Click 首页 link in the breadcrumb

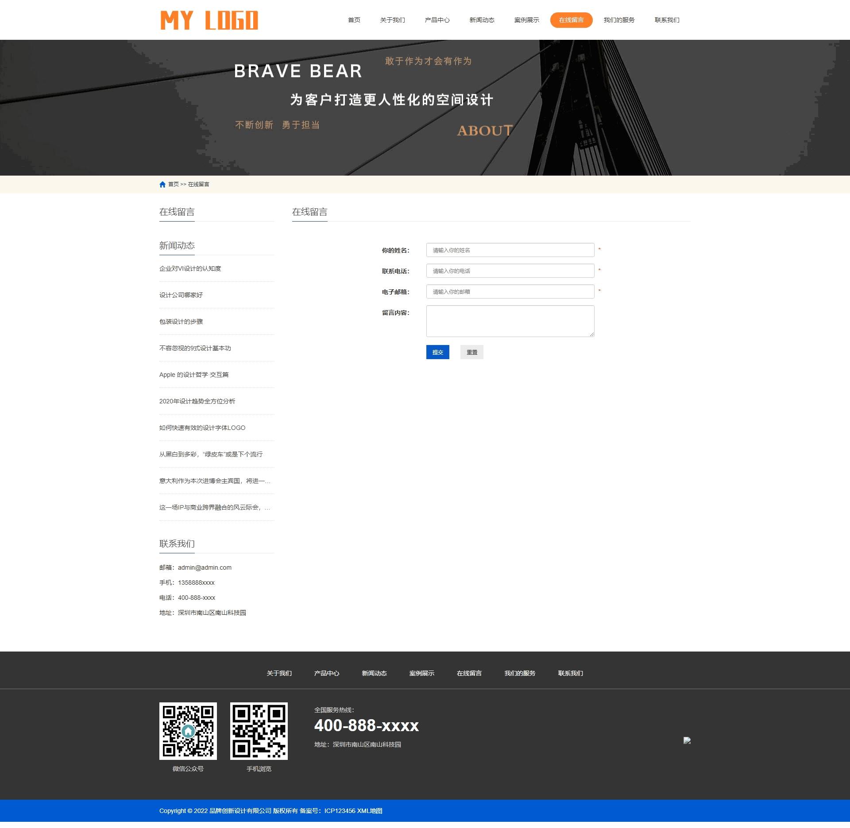point(173,184)
